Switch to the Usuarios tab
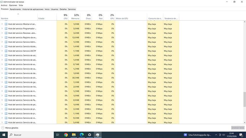 pyautogui.click(x=55, y=9)
